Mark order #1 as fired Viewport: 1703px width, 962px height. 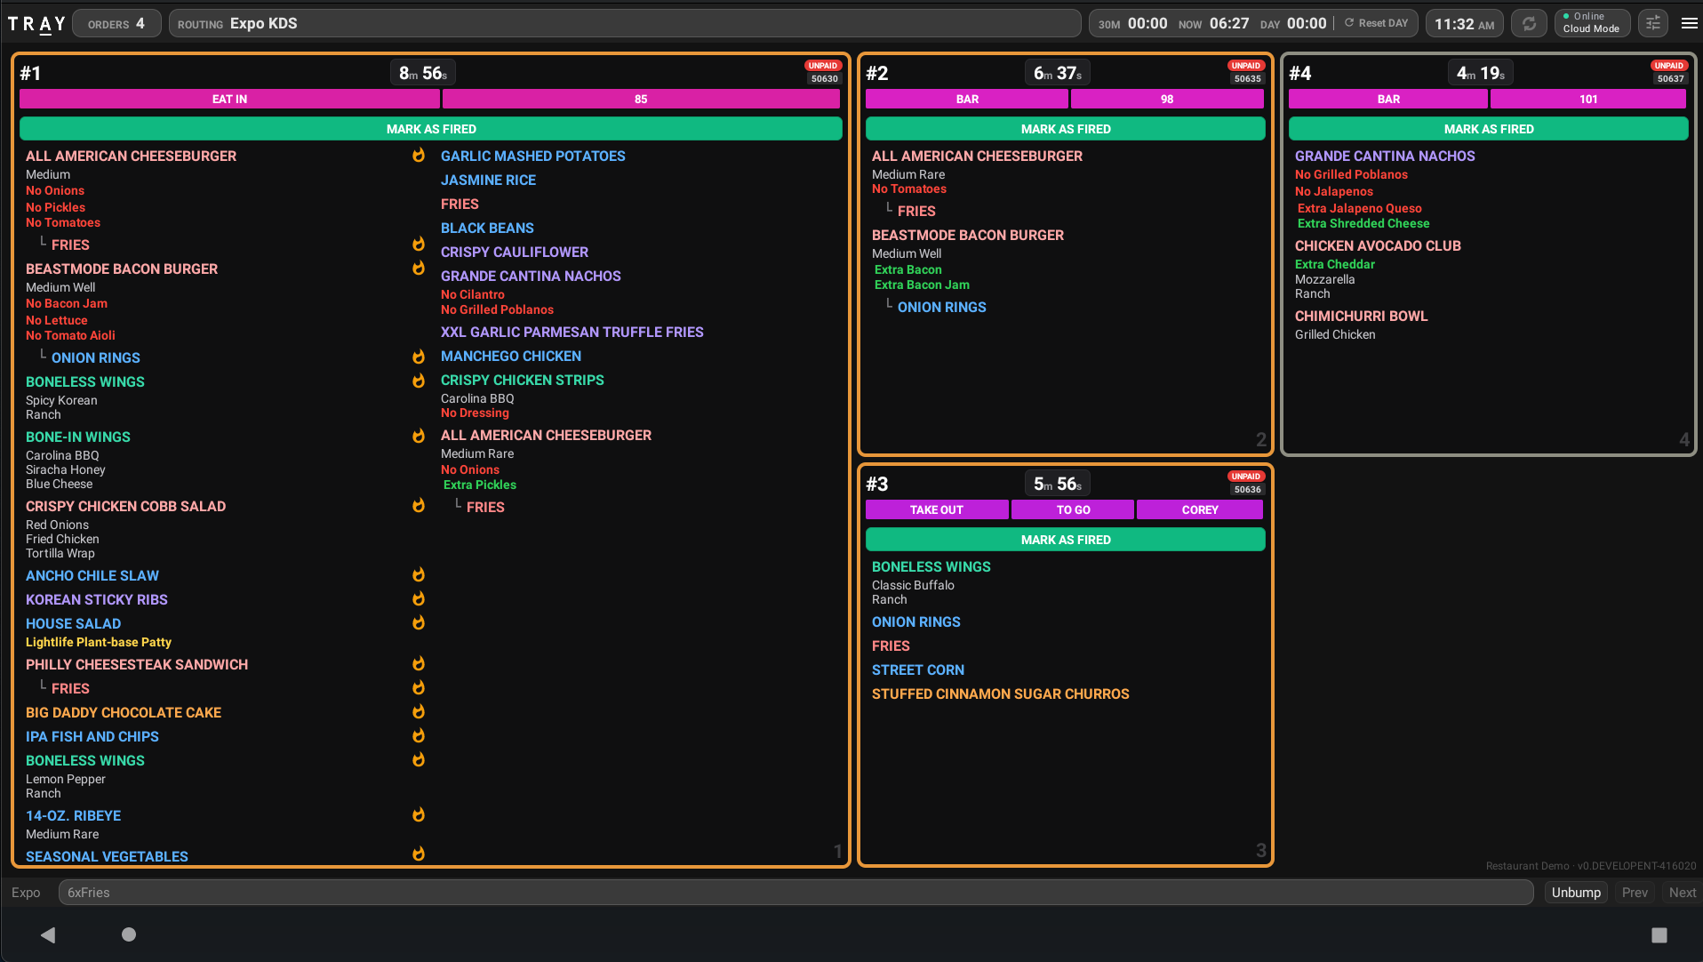431,129
